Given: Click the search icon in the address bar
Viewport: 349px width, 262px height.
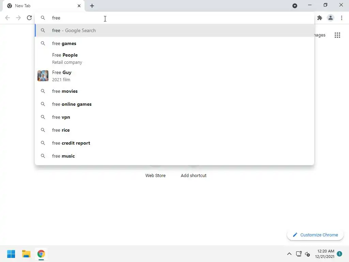Looking at the screenshot, I should tap(43, 18).
